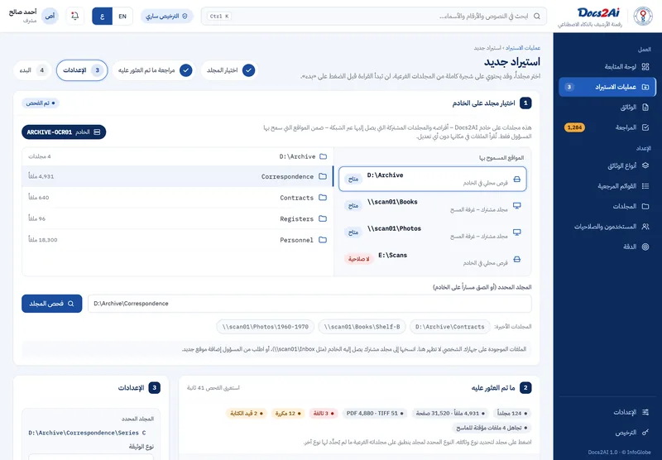Click the drive icon of D:\Archive location
Viewport: 662px width, 460px height.
516,180
